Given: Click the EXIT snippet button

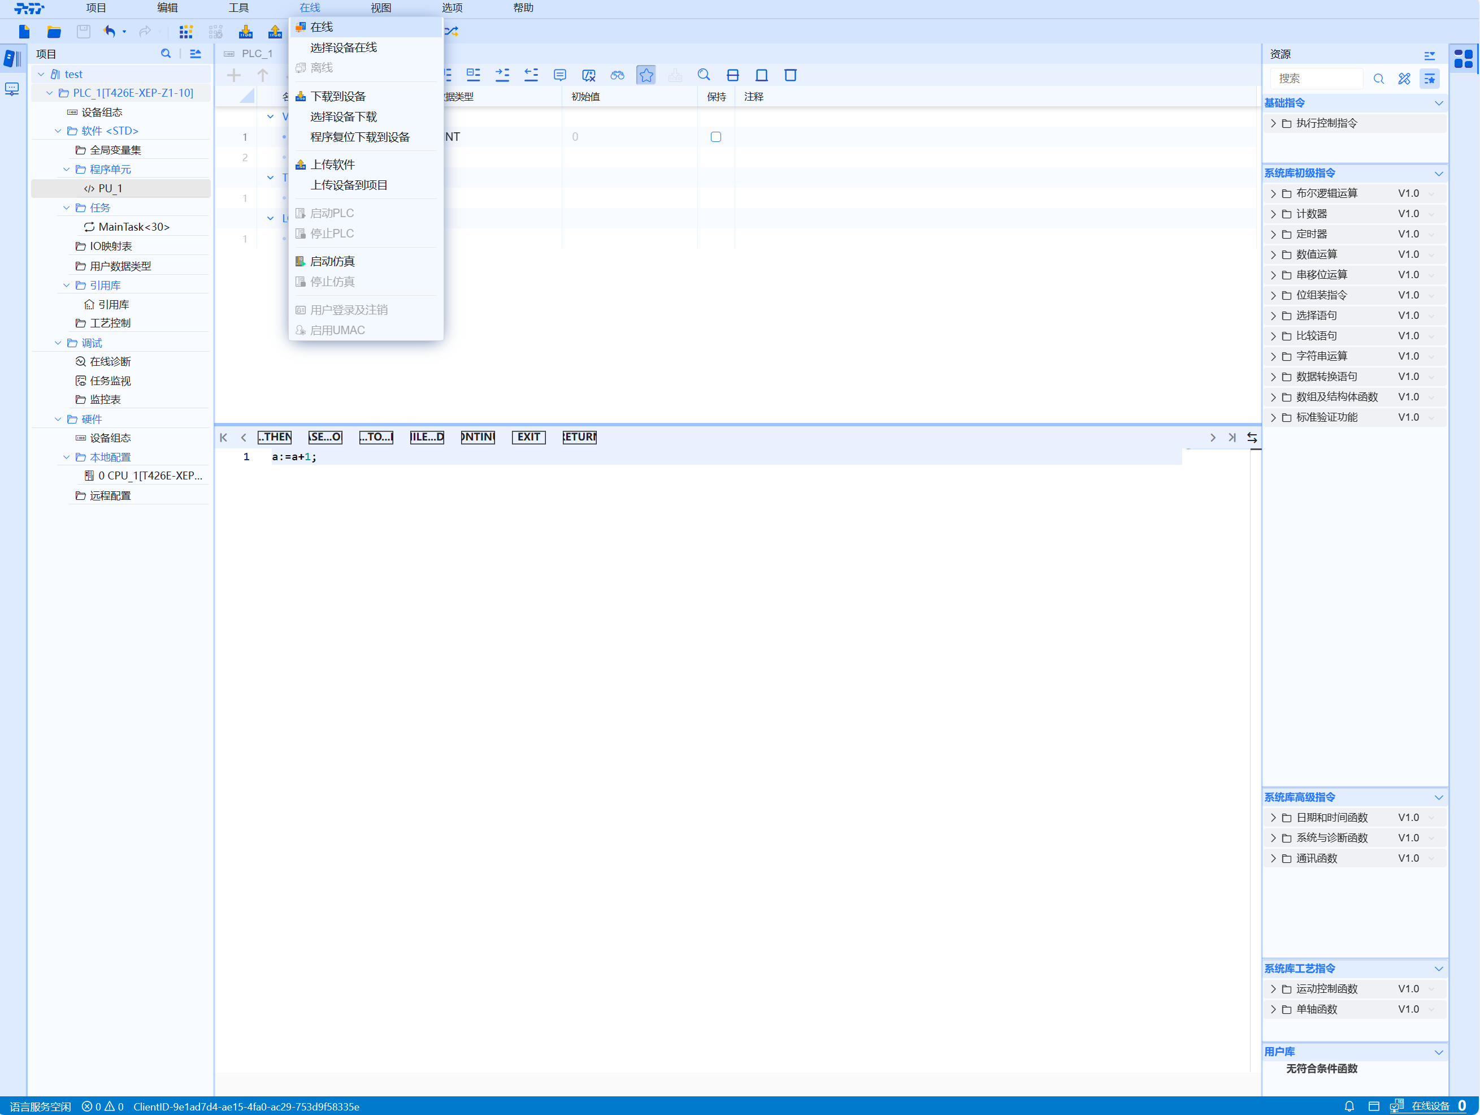Looking at the screenshot, I should coord(528,437).
